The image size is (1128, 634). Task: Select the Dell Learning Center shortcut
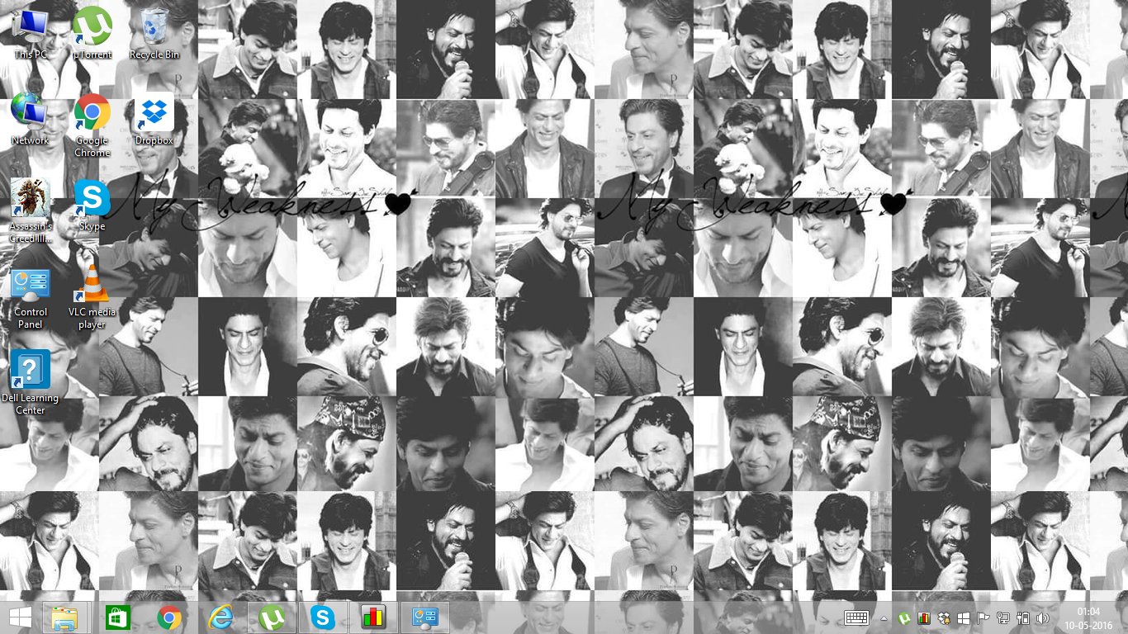pos(31,383)
